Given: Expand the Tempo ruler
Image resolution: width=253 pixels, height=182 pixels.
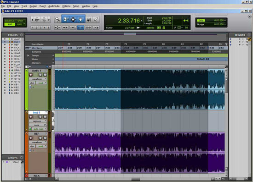Looking at the screenshot, I should click(x=28, y=55).
